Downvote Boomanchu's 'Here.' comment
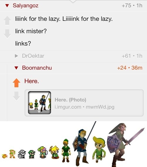 [x=16, y=96]
